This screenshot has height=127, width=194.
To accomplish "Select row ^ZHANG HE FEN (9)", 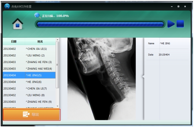I will point(29,102).
